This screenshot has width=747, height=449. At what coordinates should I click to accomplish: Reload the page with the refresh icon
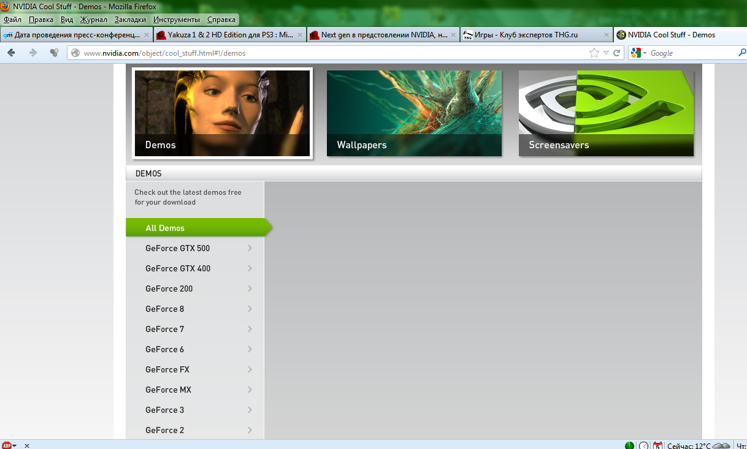pos(617,53)
